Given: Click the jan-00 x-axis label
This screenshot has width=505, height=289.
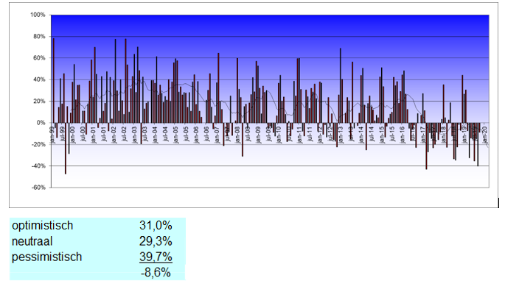Looking at the screenshot, I should pos(73,135).
